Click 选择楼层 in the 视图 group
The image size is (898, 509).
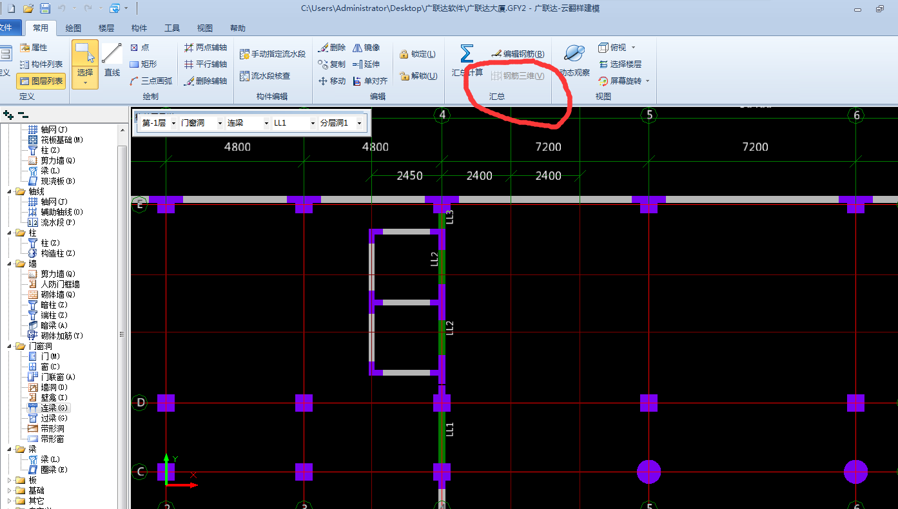pos(620,64)
